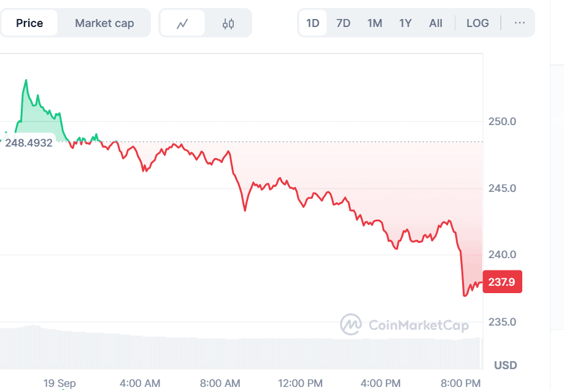Screen dimensions: 564x390
Task: Keep 1D timeframe selected
Action: point(312,23)
